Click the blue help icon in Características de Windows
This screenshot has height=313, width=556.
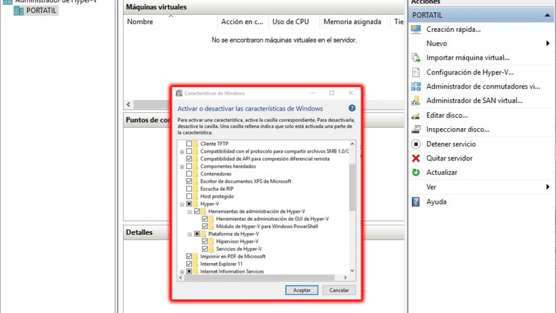point(352,108)
